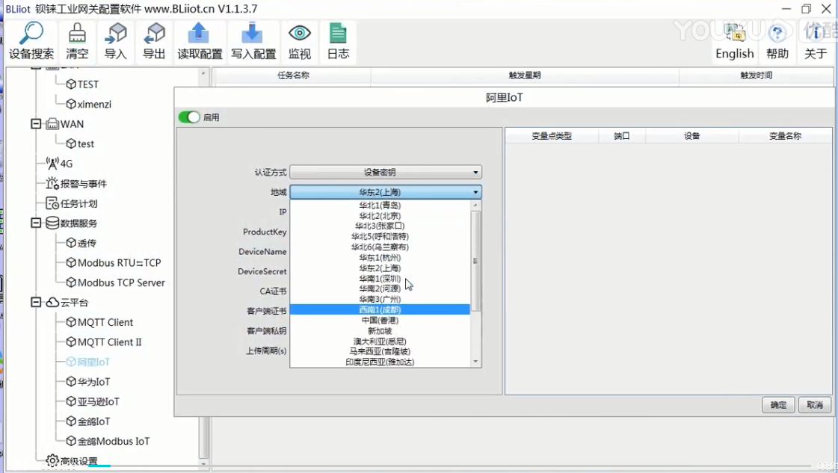Viewport: 838px width, 473px height.
Task: Collapse the WAN tree node
Action: [36, 124]
